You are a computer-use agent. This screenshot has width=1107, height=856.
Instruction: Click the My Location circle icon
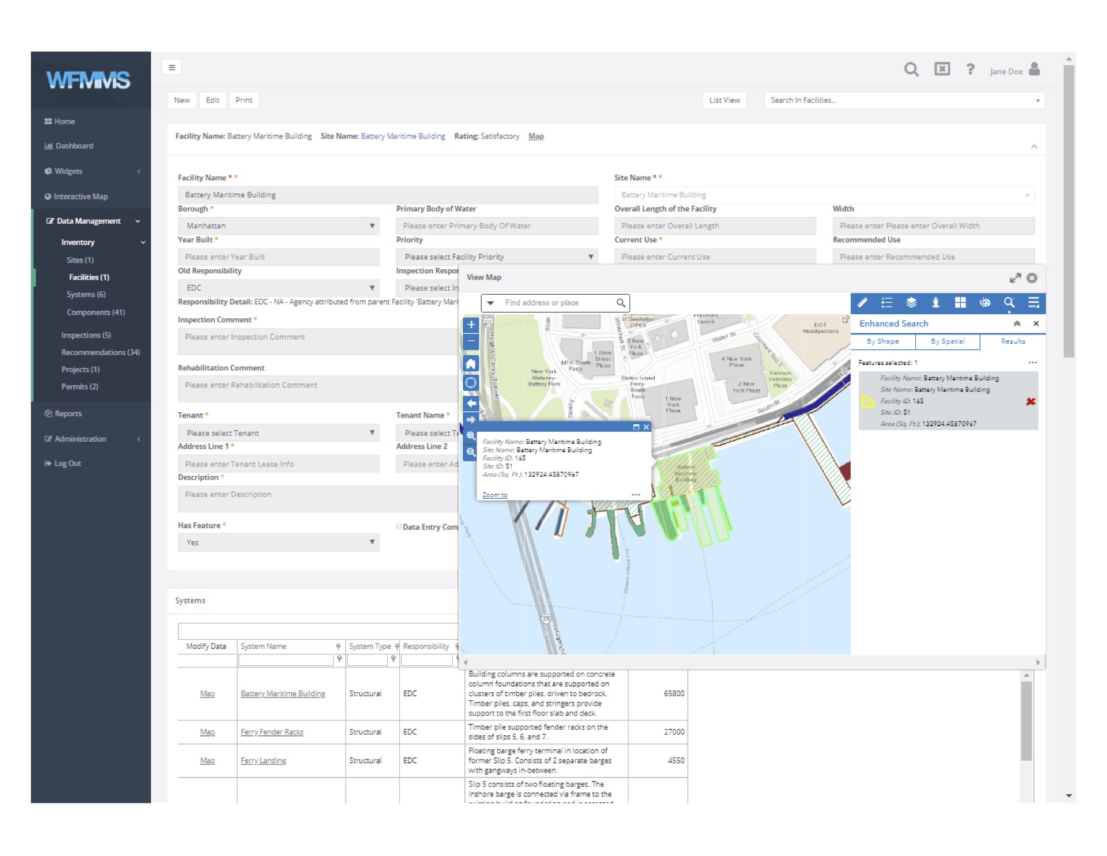pos(471,383)
